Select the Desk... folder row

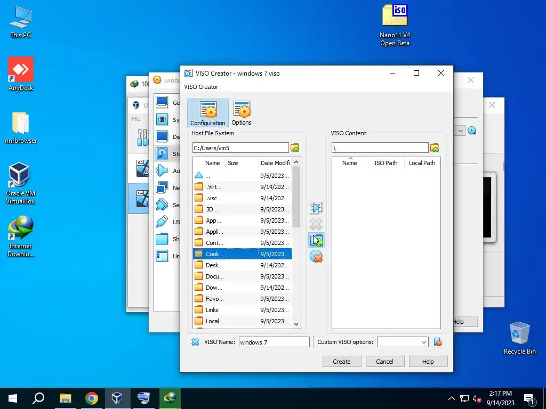(x=243, y=265)
